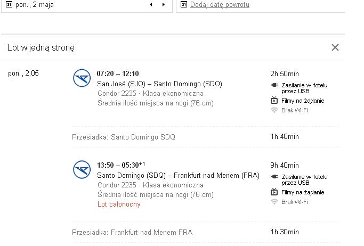Click the calendar icon next to Dodaj datę powrotu
Screen dimensions: 364x246
coord(184,4)
